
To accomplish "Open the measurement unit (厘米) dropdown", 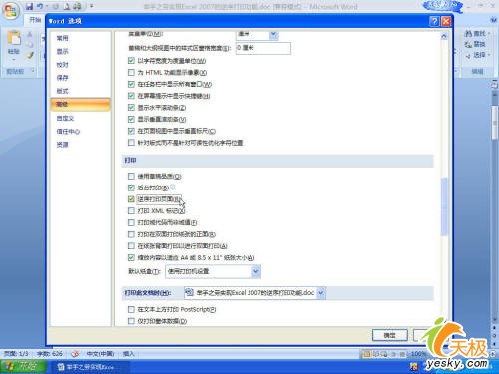I will (x=273, y=34).
